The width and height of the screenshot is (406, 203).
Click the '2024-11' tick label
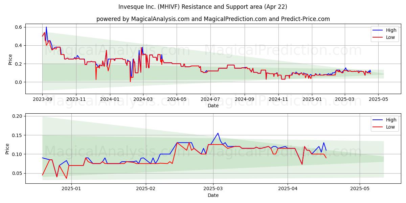[x=278, y=99]
